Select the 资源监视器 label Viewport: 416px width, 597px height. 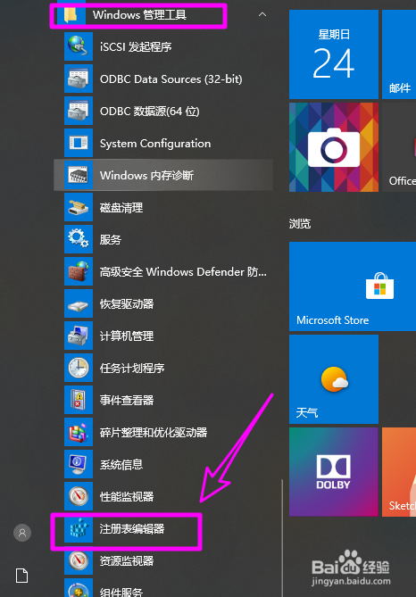[127, 561]
